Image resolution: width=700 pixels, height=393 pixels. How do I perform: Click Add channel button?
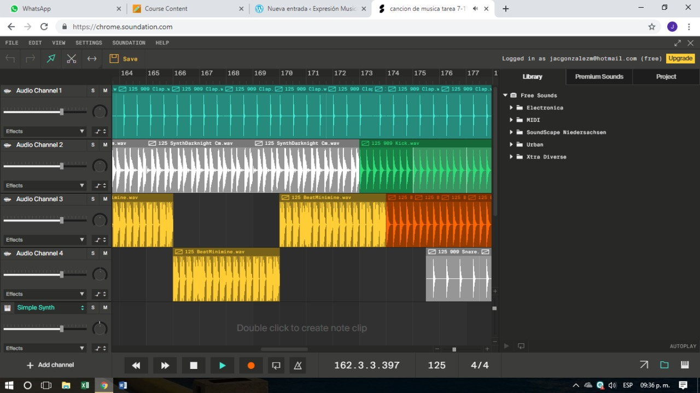click(x=50, y=365)
